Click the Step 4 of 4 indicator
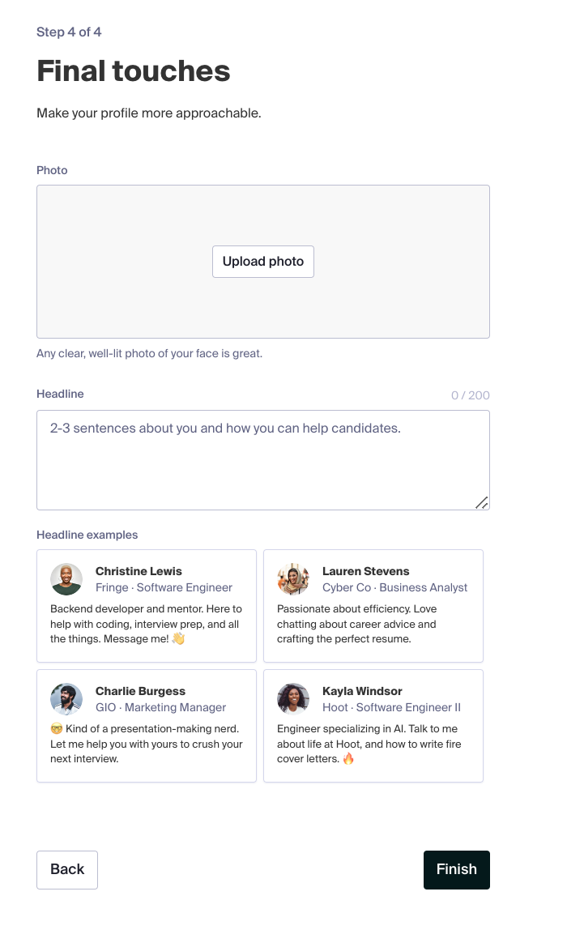567x930 pixels. (69, 32)
